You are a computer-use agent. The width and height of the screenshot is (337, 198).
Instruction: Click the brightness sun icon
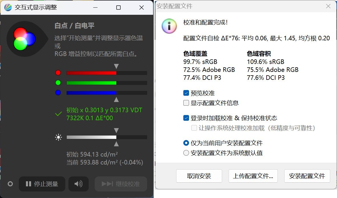click(58, 137)
